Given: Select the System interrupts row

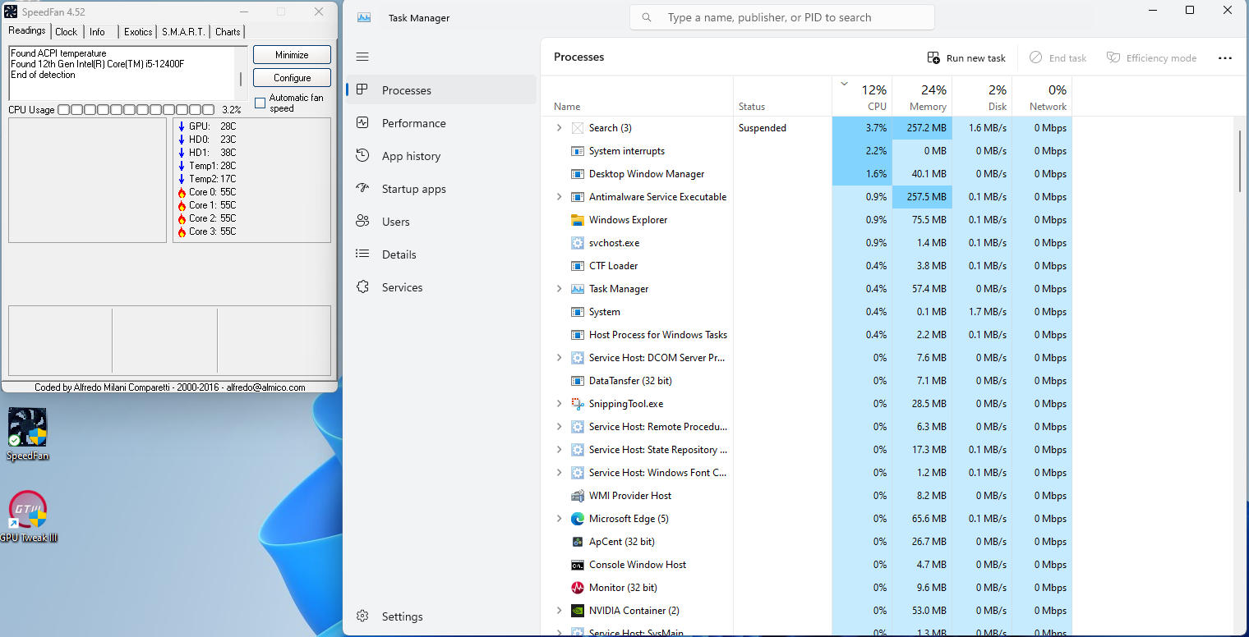Looking at the screenshot, I should point(807,151).
